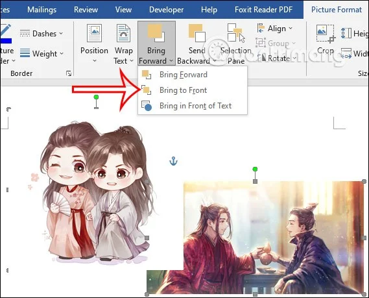
Task: Click the chibi picture's green rotation handle
Action: [x=96, y=97]
